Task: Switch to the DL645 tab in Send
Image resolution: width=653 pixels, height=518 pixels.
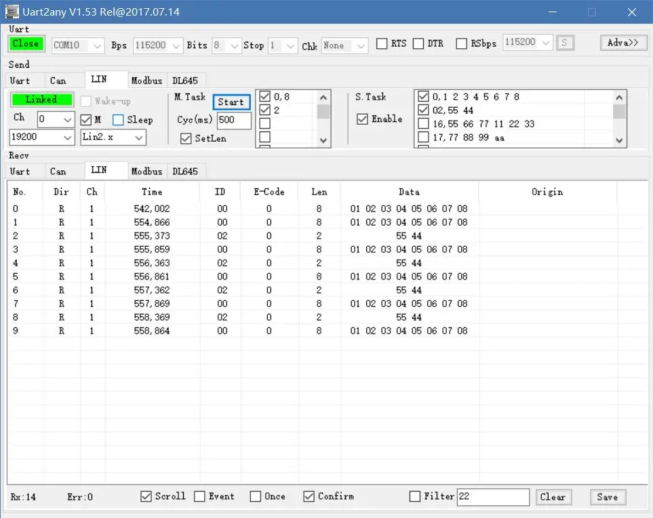Action: tap(185, 81)
